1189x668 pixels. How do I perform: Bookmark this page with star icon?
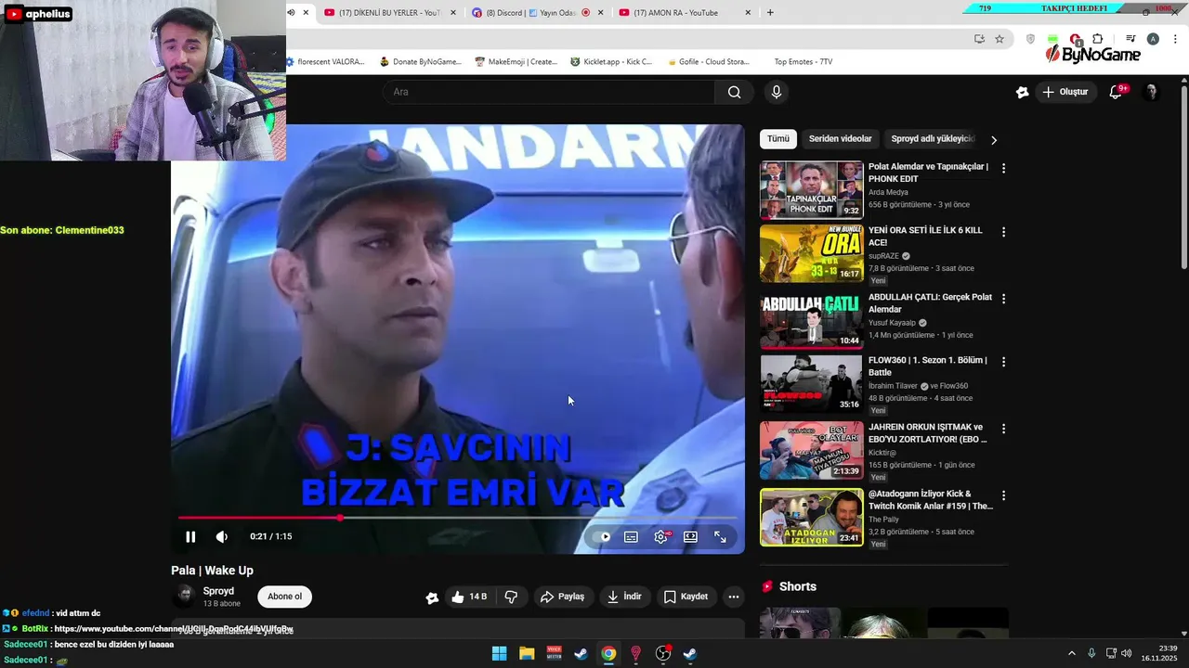1000,39
